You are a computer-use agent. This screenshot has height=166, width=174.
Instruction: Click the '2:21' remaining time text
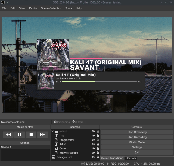(x=140, y=82)
